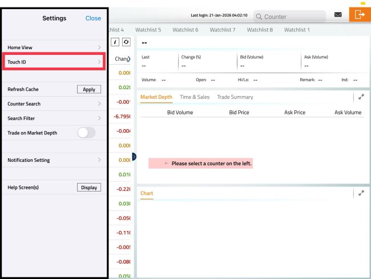Expand the Counter Search option
Image resolution: width=371 pixels, height=279 pixels.
click(x=54, y=104)
